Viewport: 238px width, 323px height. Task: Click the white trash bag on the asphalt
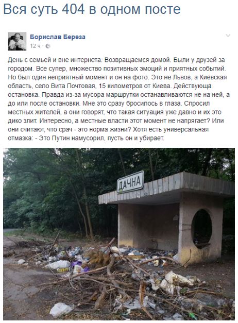click(61, 310)
